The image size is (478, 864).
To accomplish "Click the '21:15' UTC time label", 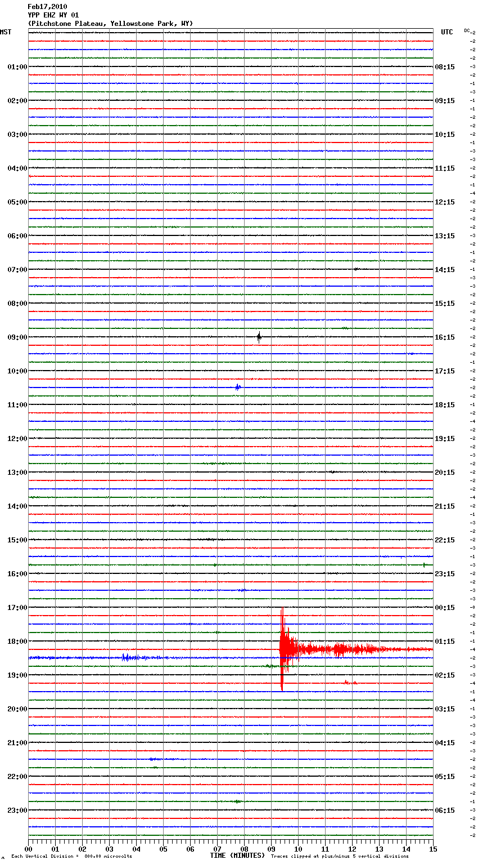I will (x=445, y=506).
